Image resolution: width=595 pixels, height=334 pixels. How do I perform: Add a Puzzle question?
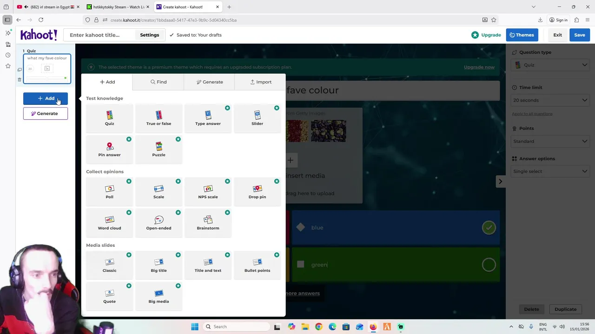[x=159, y=149]
